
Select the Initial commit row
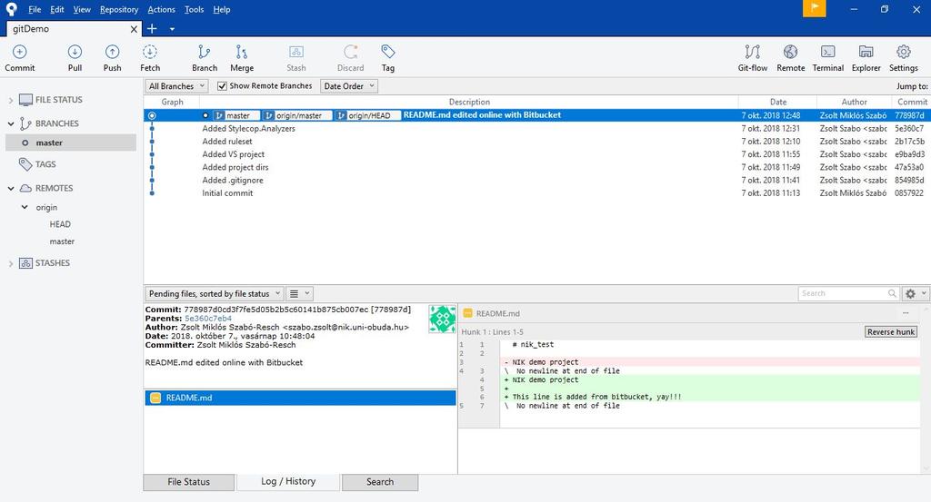pyautogui.click(x=536, y=193)
